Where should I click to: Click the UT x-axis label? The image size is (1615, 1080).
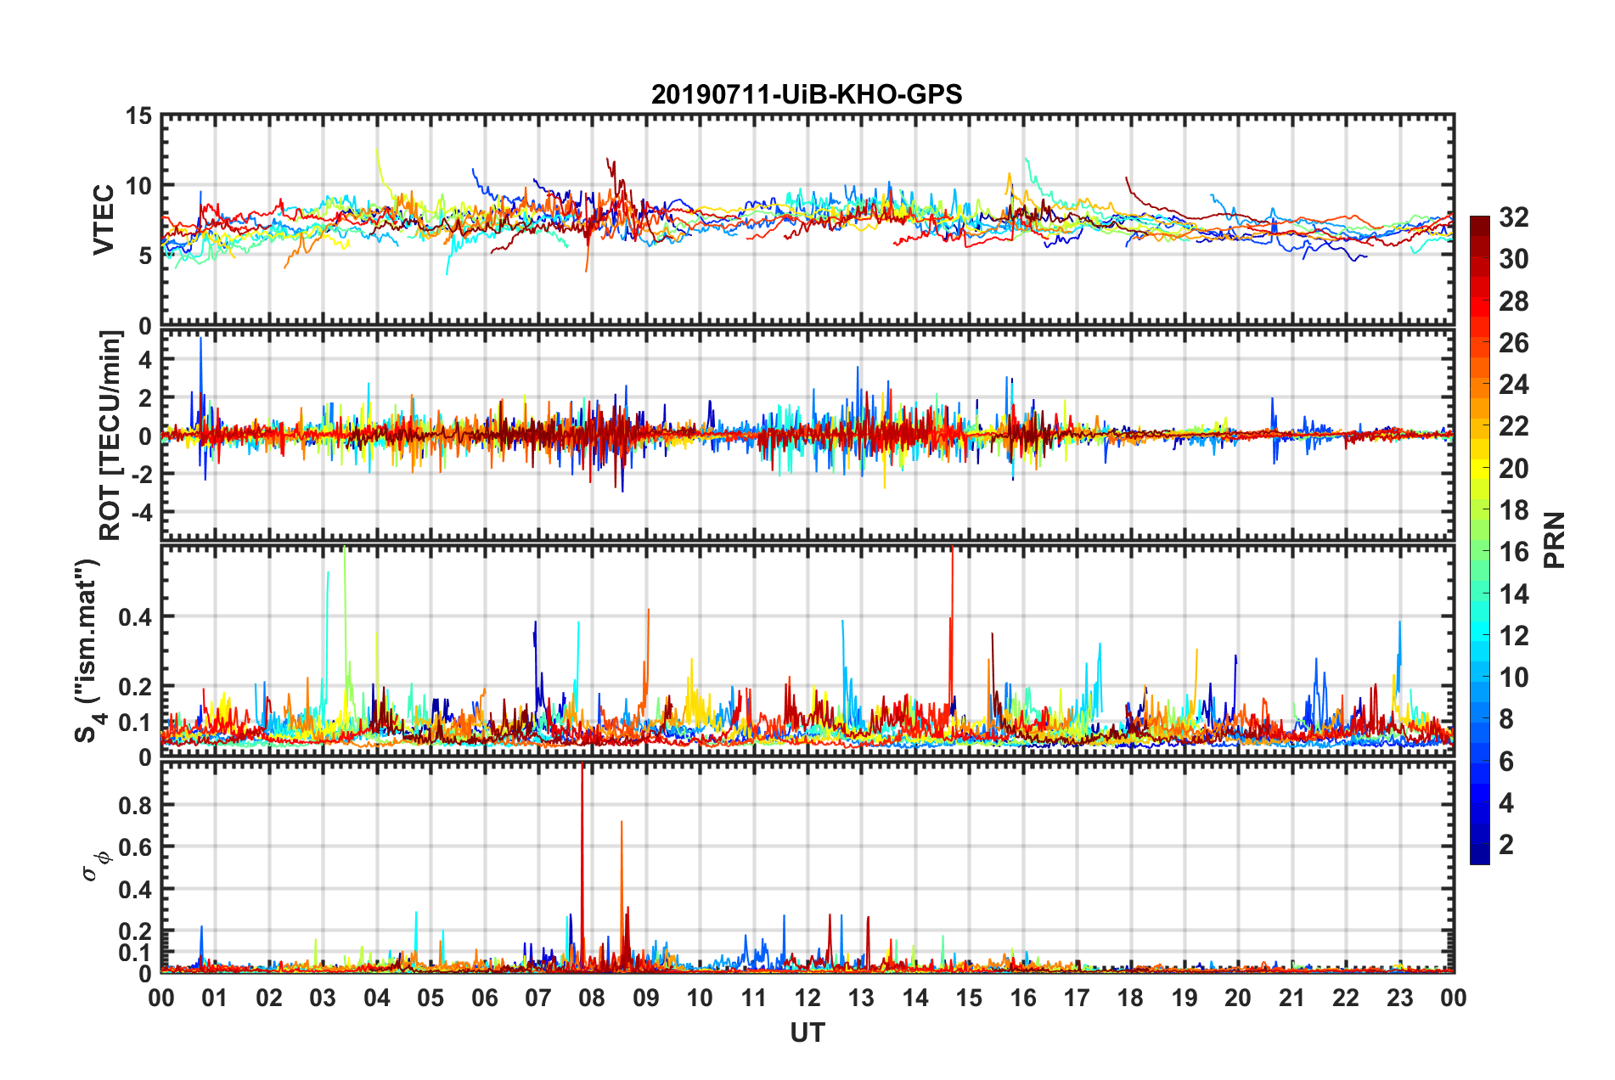point(807,1032)
